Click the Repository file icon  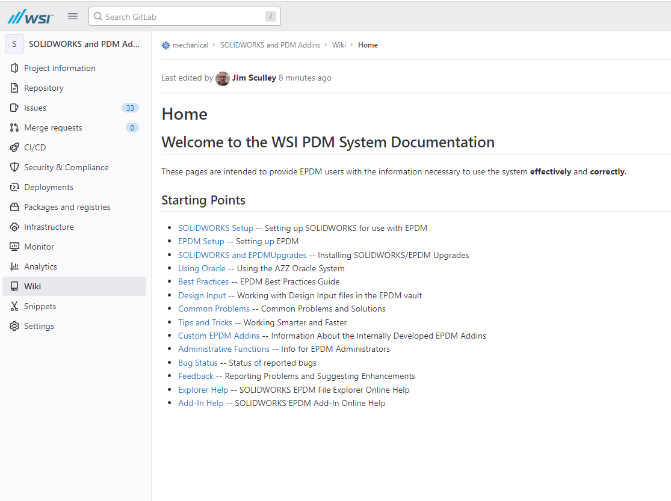click(14, 88)
